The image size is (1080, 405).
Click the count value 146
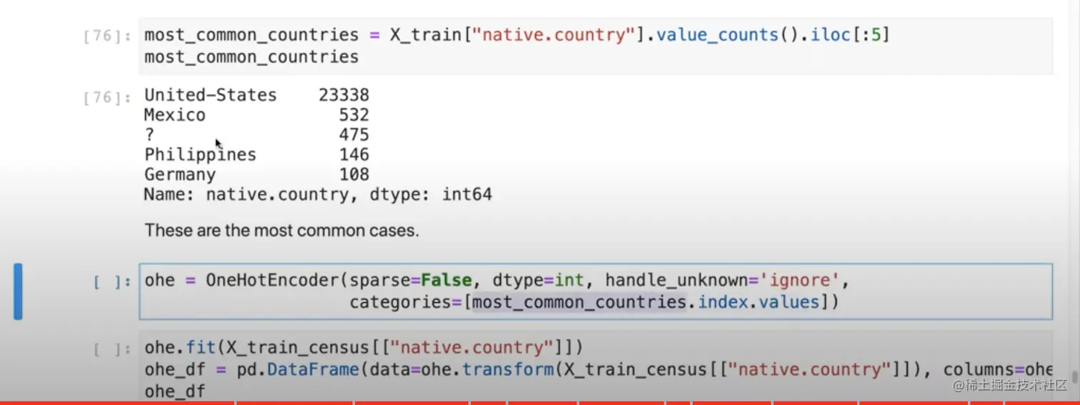354,154
